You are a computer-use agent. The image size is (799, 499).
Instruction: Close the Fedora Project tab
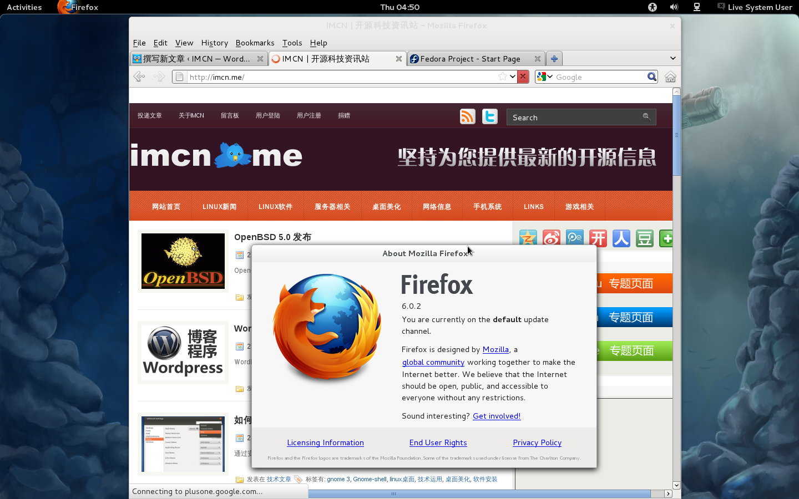(x=537, y=58)
